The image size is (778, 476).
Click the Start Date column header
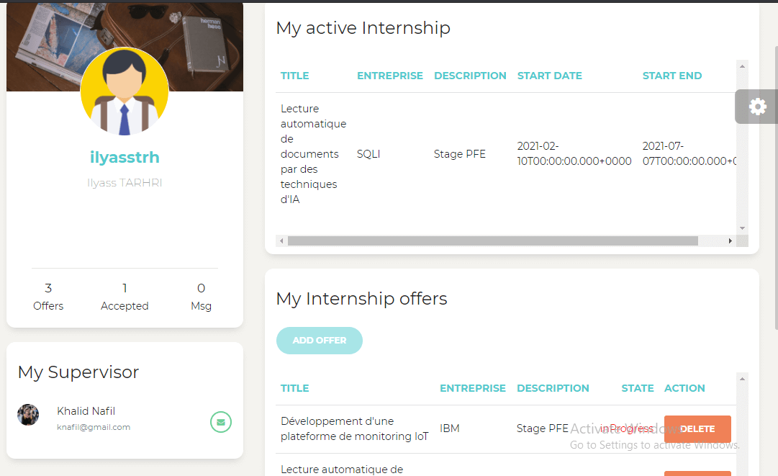[x=550, y=76]
